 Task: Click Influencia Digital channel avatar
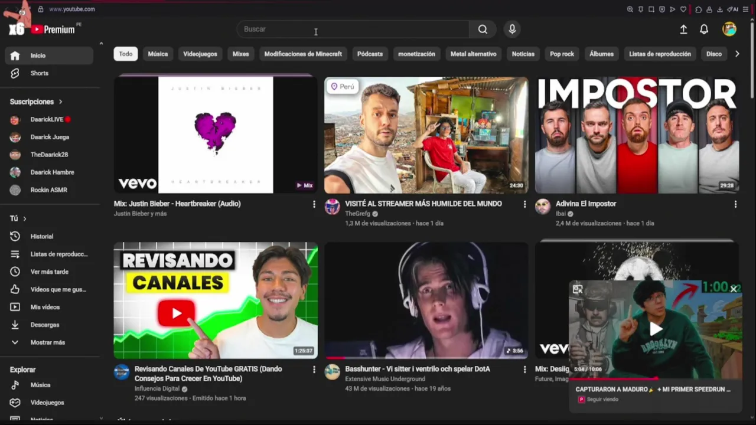(122, 372)
